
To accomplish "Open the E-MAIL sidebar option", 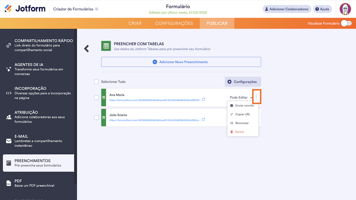I will click(38, 141).
